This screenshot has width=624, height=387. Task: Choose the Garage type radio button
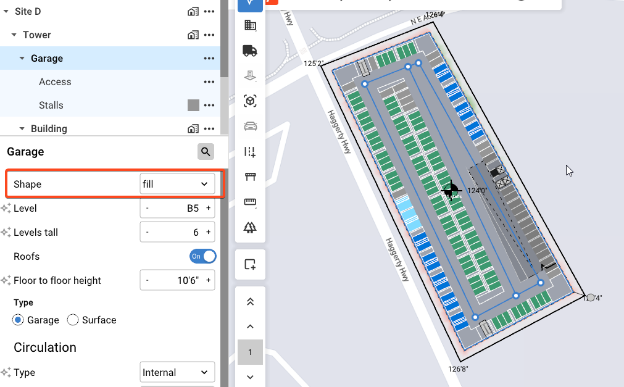point(19,320)
